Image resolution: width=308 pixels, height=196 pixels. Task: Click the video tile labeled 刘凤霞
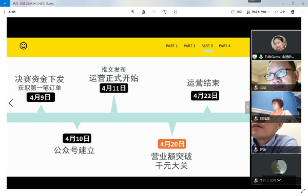click(x=276, y=107)
